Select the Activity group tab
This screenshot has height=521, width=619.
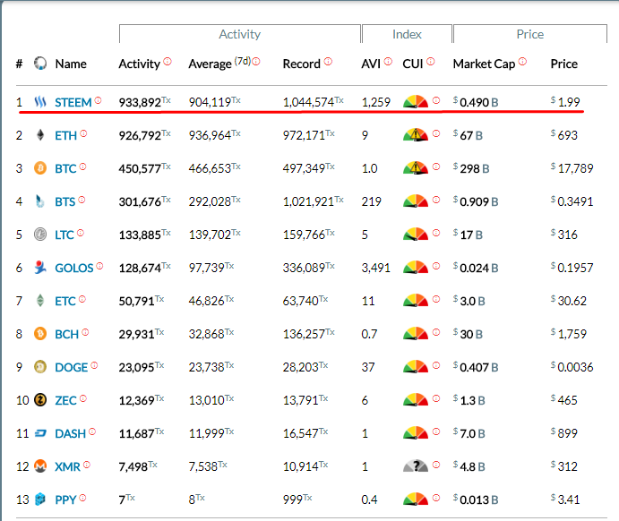(239, 34)
